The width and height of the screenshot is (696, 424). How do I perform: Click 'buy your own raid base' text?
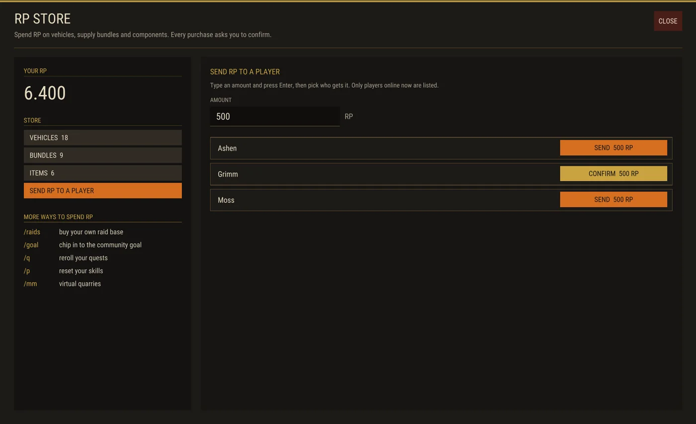(x=91, y=232)
